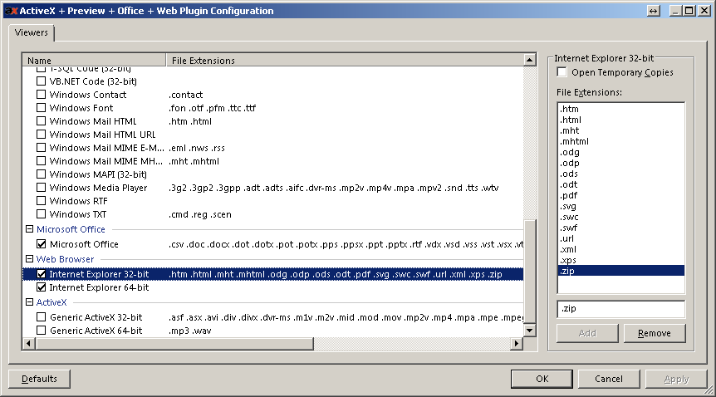
Task: Tick the Windows Font checkbox
Action: (x=41, y=108)
